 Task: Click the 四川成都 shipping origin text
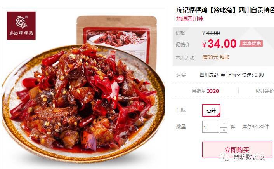209,75
